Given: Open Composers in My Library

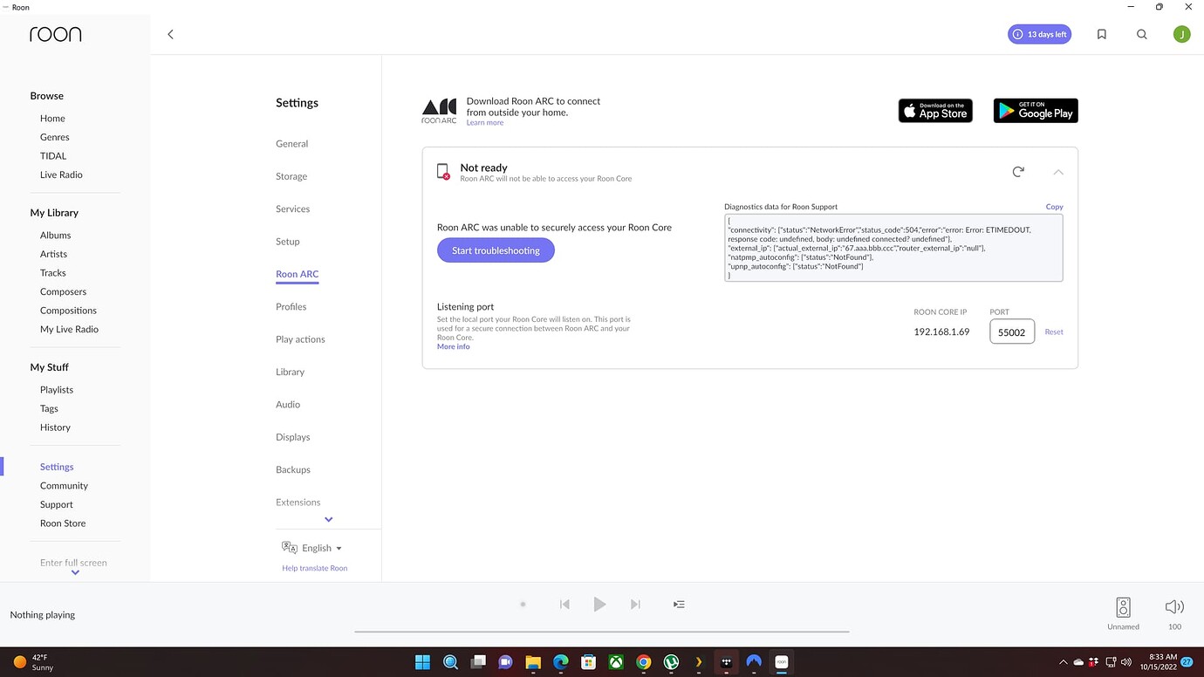Looking at the screenshot, I should tap(63, 291).
